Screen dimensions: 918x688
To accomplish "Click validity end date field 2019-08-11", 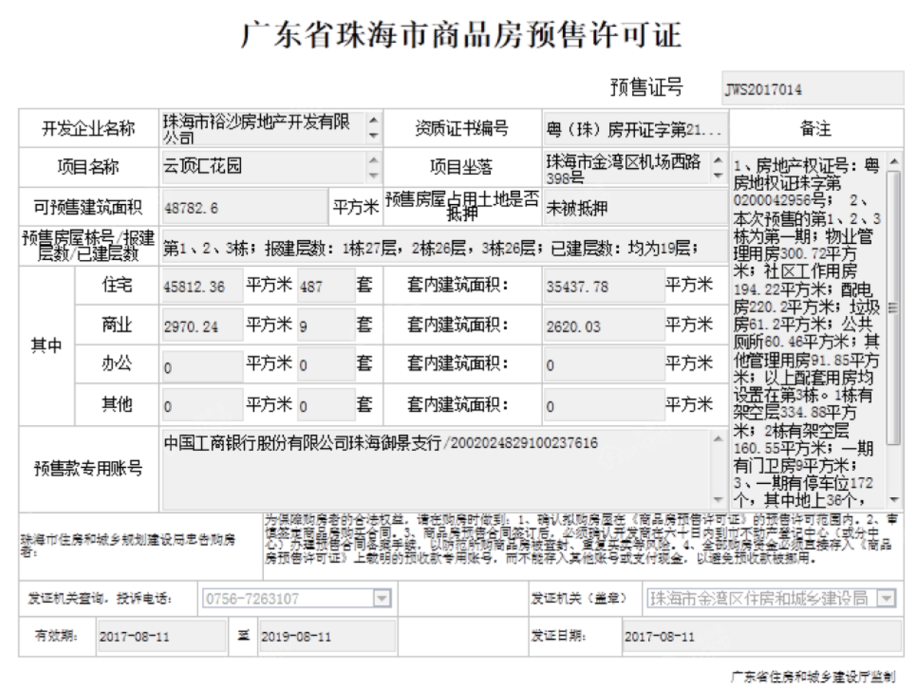I will coord(327,637).
